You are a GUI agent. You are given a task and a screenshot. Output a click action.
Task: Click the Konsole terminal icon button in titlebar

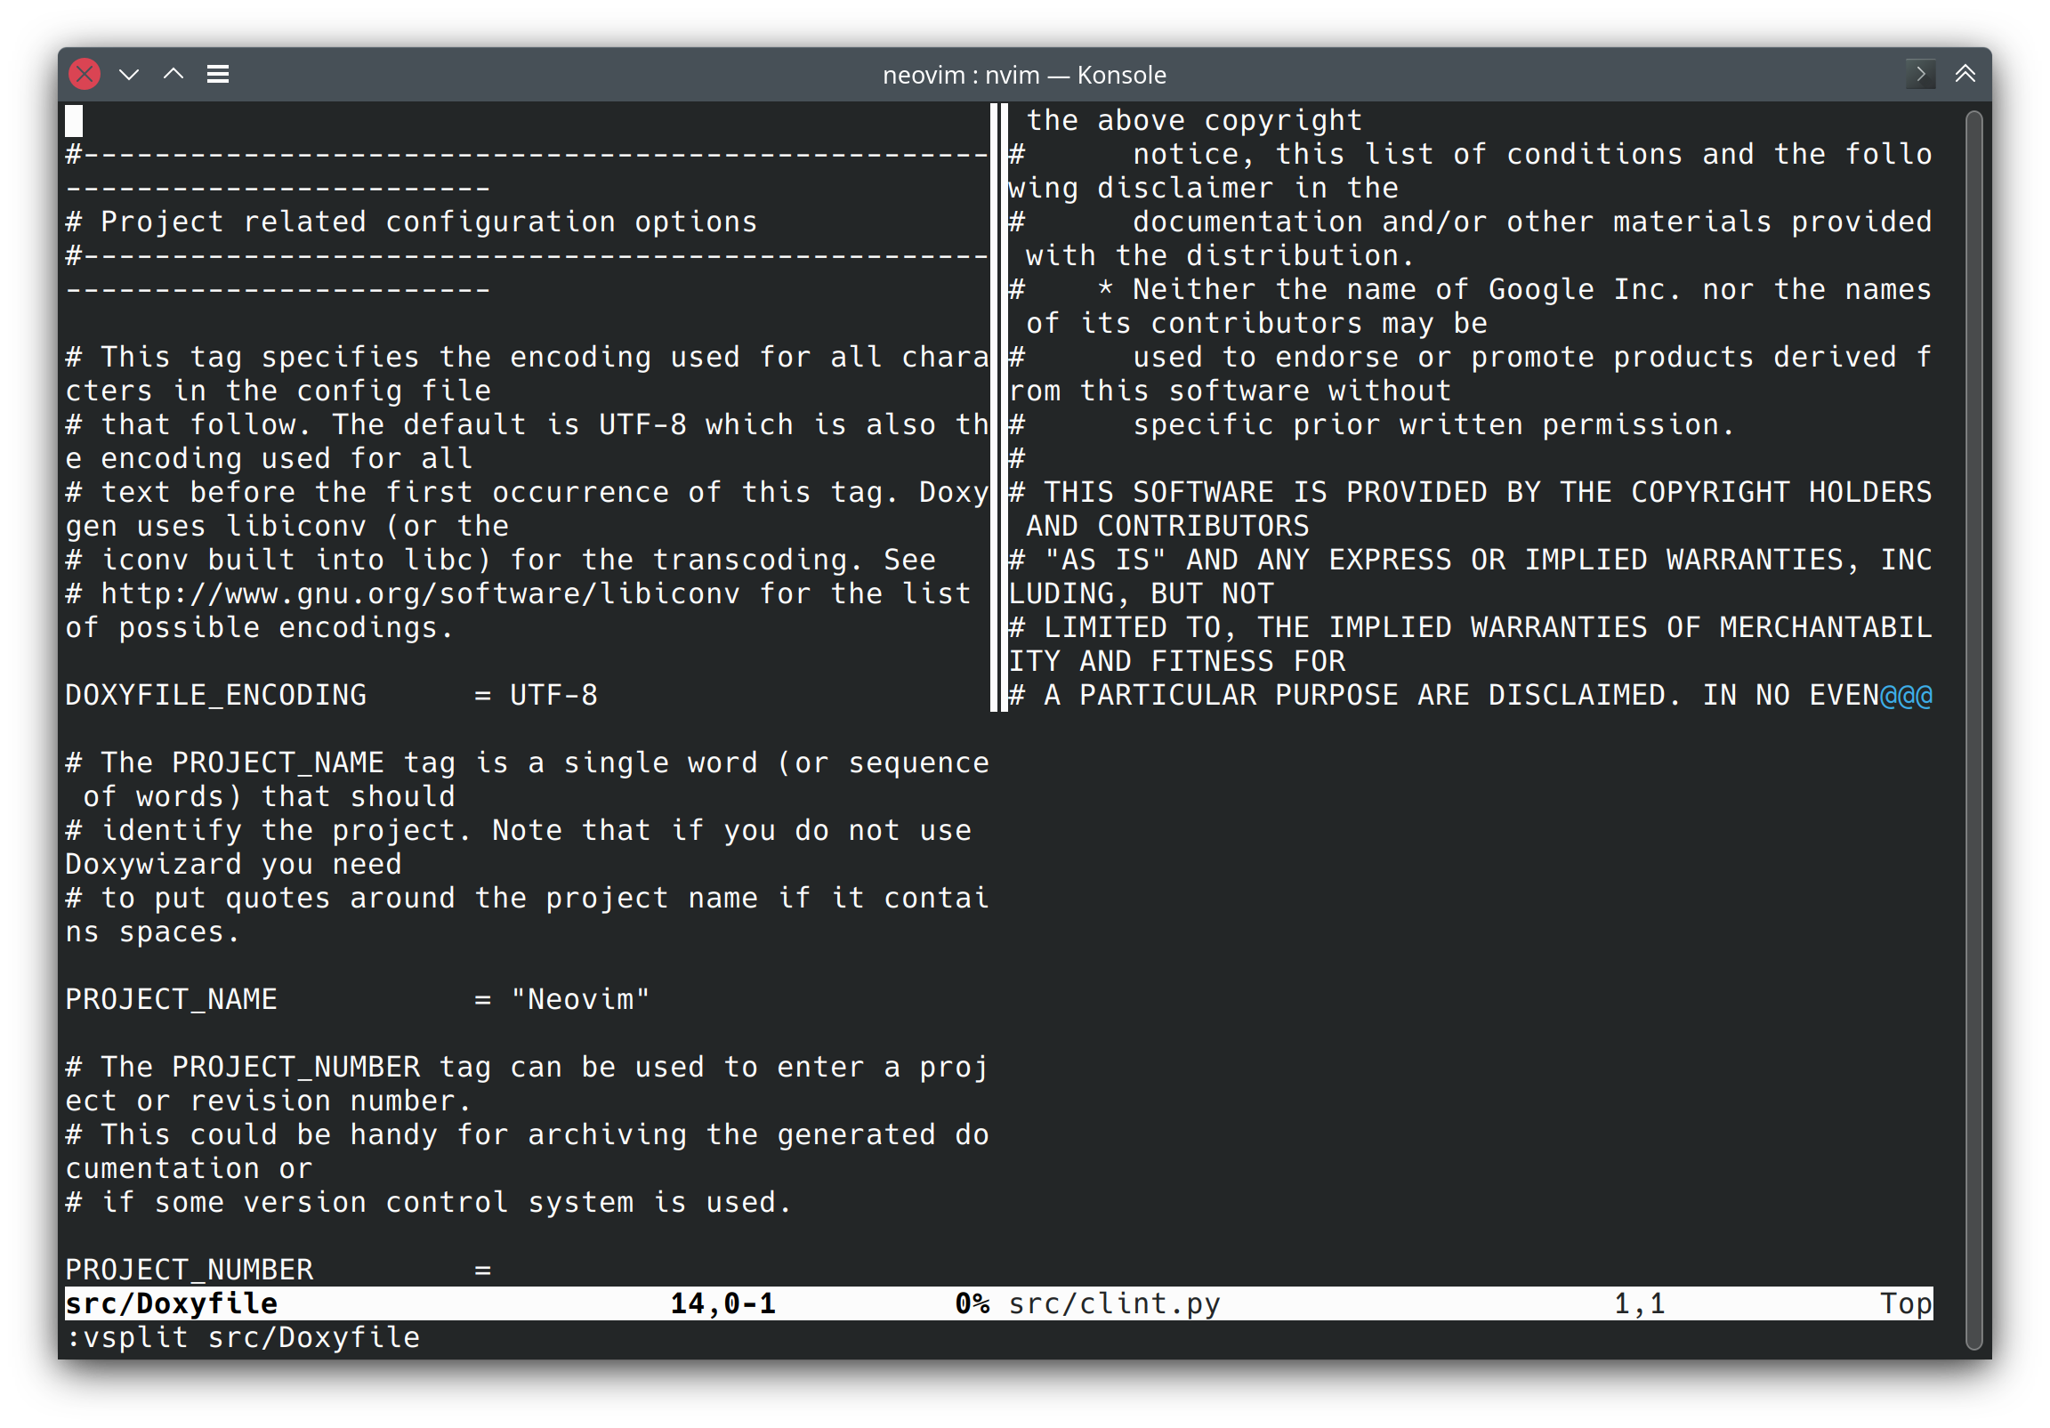coord(1919,74)
